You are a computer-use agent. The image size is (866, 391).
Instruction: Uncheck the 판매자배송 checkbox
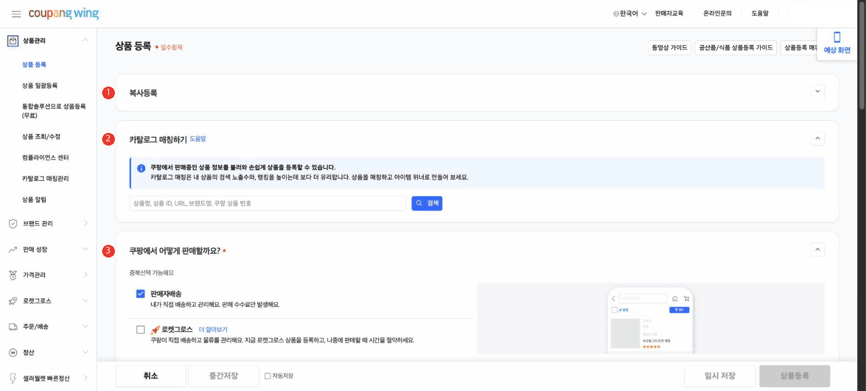140,294
